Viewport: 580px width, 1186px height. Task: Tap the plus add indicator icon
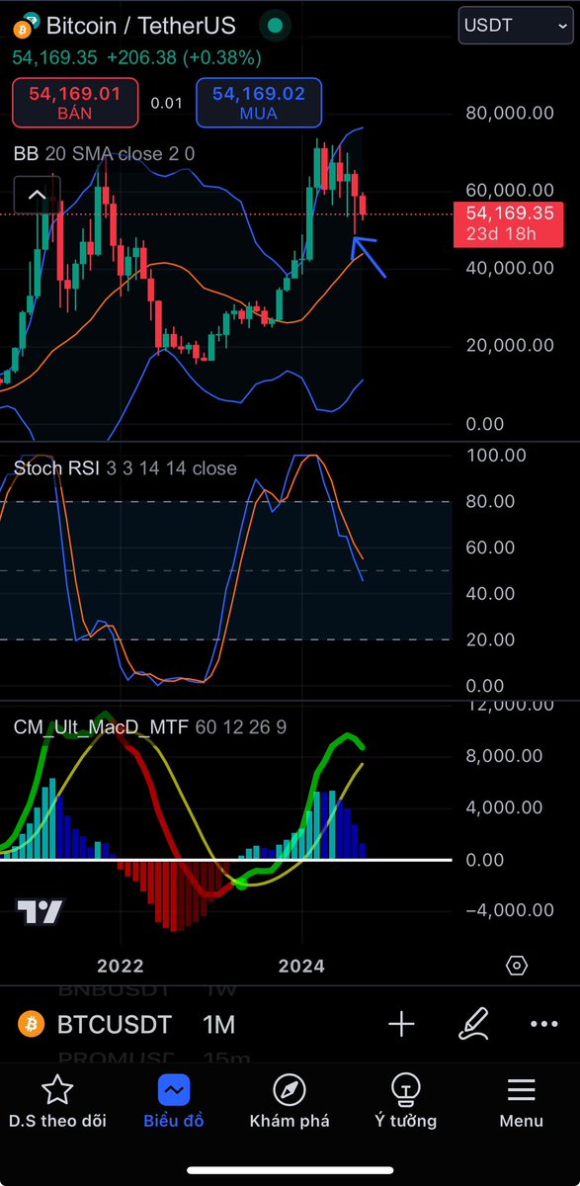pyautogui.click(x=401, y=1025)
